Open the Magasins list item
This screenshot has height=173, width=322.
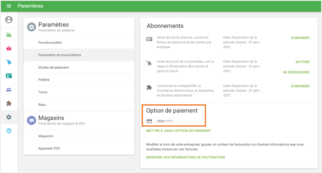(79, 136)
